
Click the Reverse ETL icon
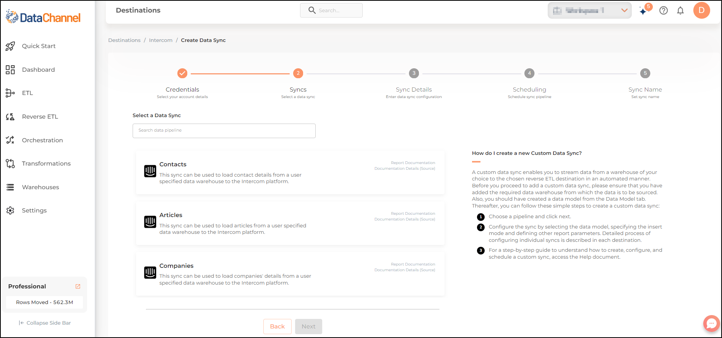10,117
